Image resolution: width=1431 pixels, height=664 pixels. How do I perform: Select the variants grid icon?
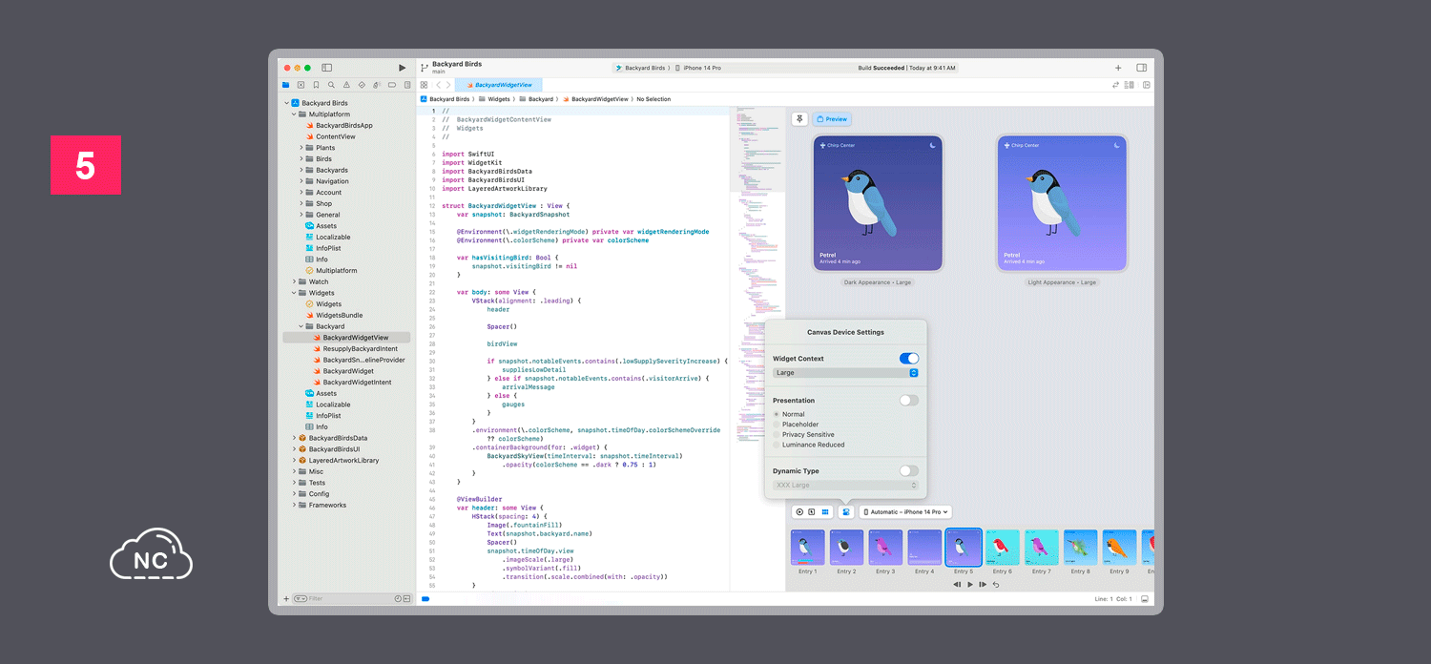[x=824, y=512]
